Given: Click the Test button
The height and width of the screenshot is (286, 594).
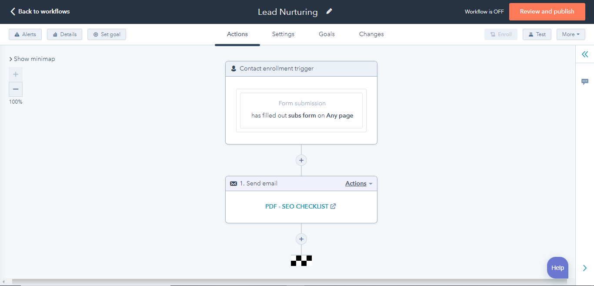Looking at the screenshot, I should click(537, 34).
